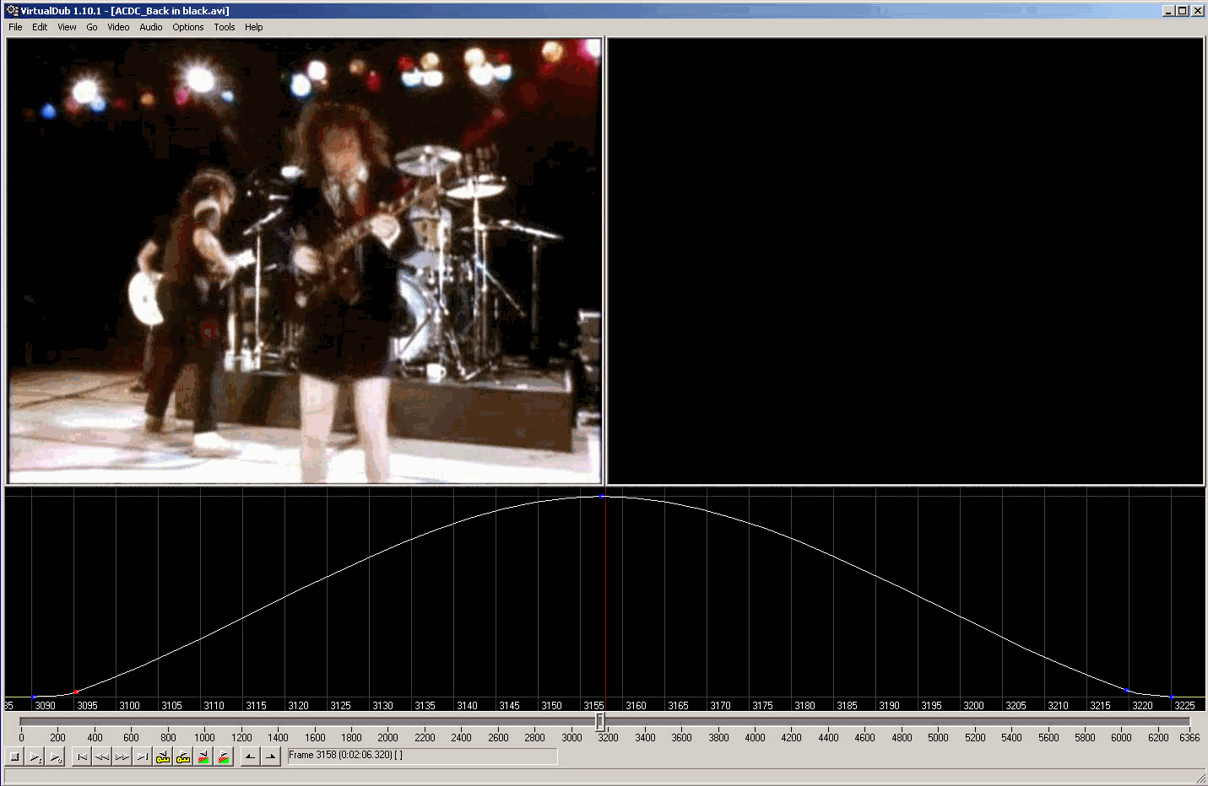Viewport: 1208px width, 786px height.
Task: Click the input video pane
Action: (305, 261)
